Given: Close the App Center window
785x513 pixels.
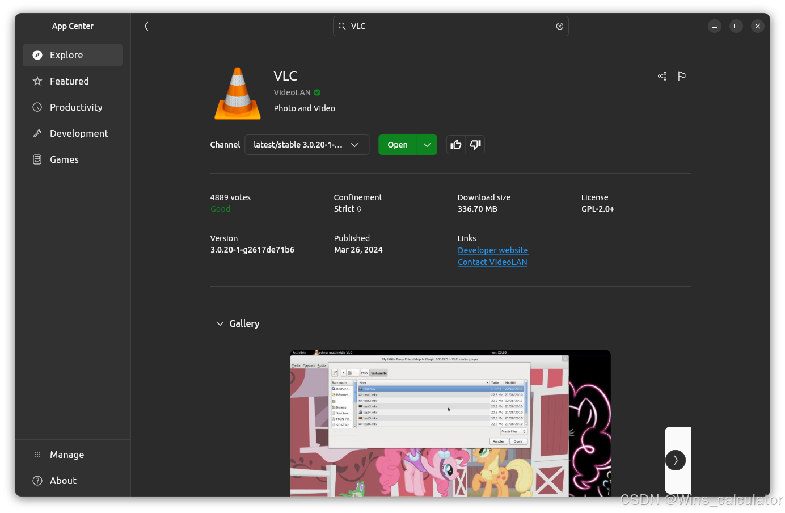Looking at the screenshot, I should pyautogui.click(x=758, y=26).
